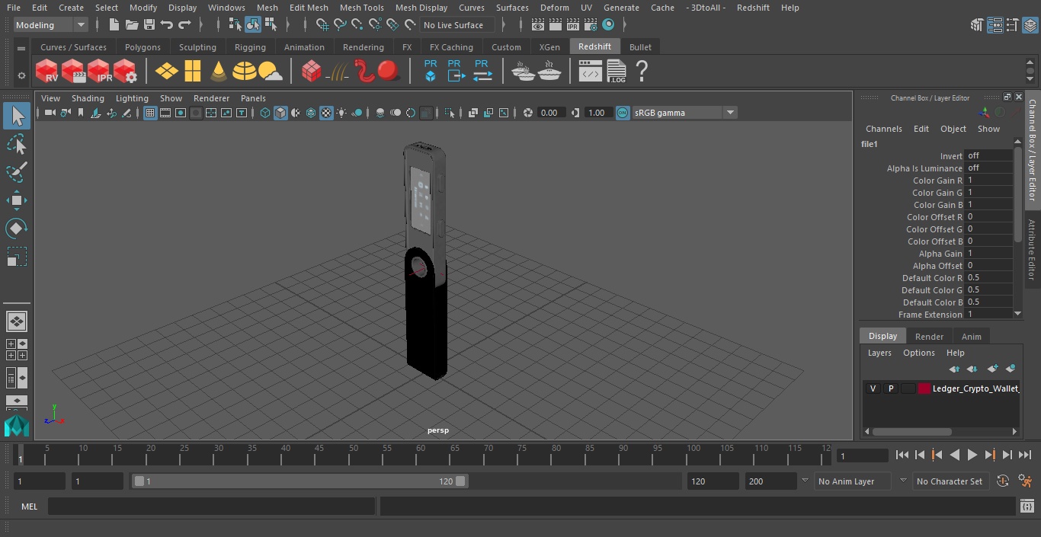Create a Redshift sun and sky light icon

pyautogui.click(x=271, y=72)
